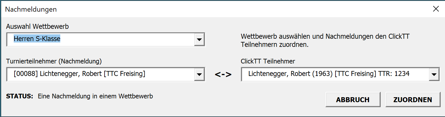Expand the Turnierteilnehmer (Nachmeldung) dropdown arrow
The image size is (445, 117).
point(199,74)
